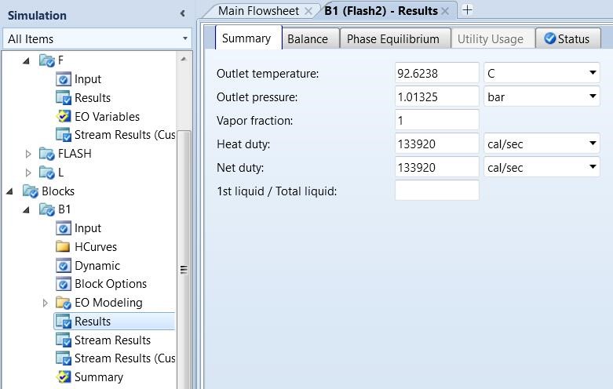This screenshot has width=613, height=389.
Task: Open the HCurves folder icon under B1
Action: pyautogui.click(x=64, y=246)
